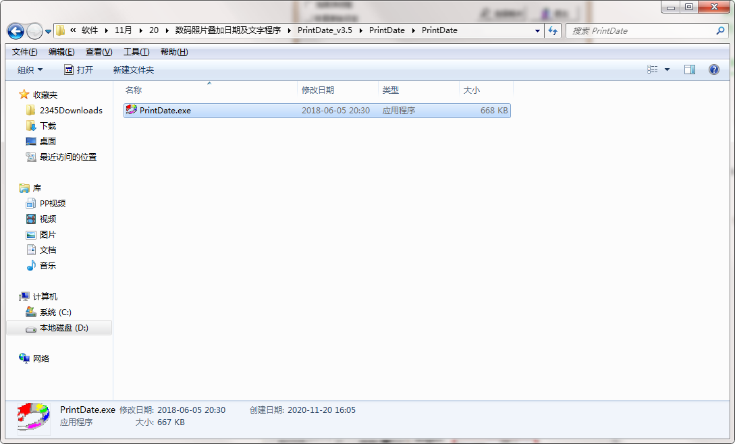This screenshot has width=735, height=444.
Task: Navigate to the 11月 breadcrumb folder
Action: (124, 30)
